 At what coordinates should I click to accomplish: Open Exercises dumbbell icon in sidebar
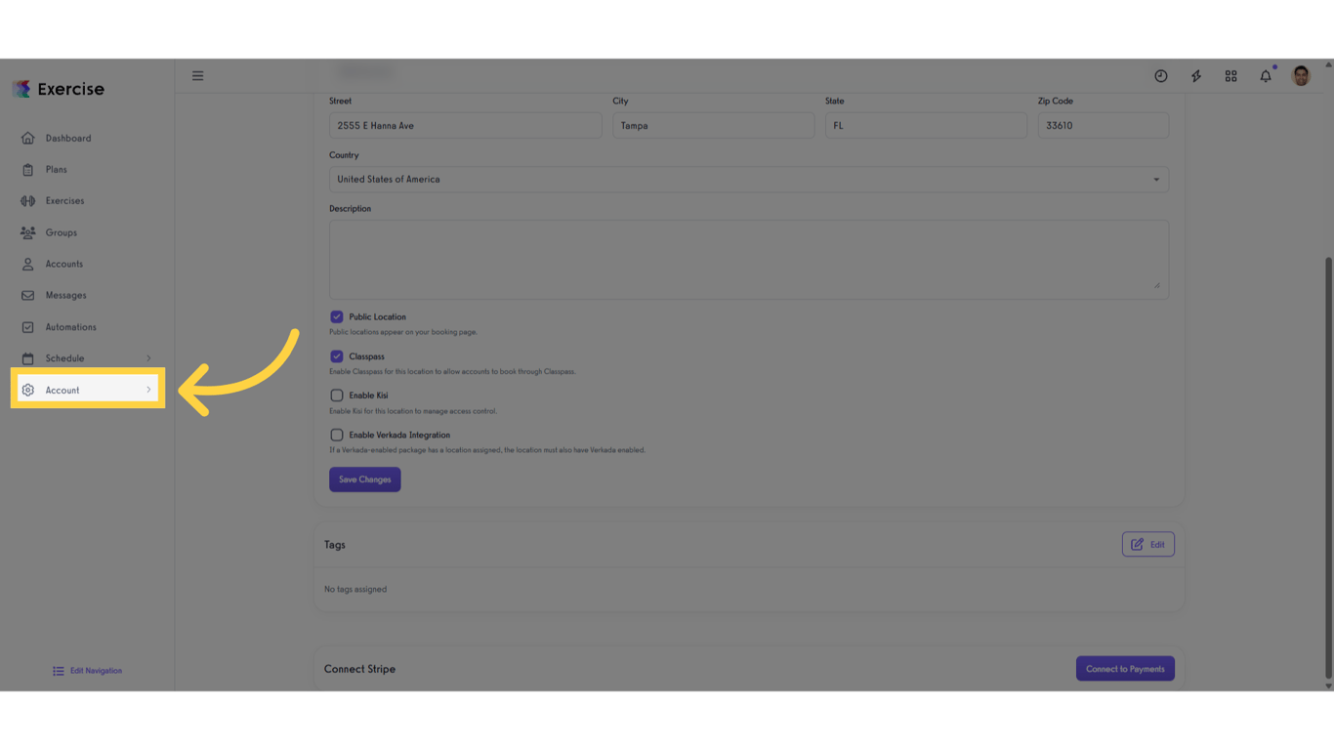tap(27, 201)
